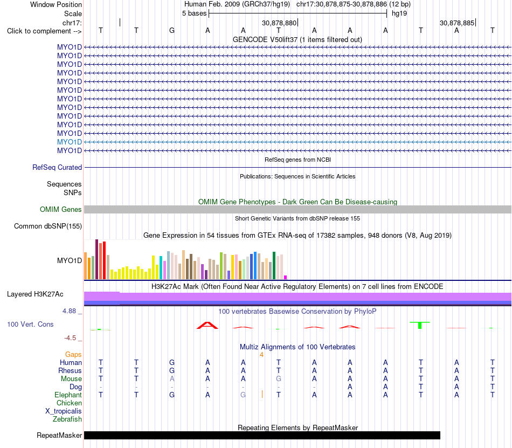Open the MYO1D GTEx expression bar chart

click(185, 260)
